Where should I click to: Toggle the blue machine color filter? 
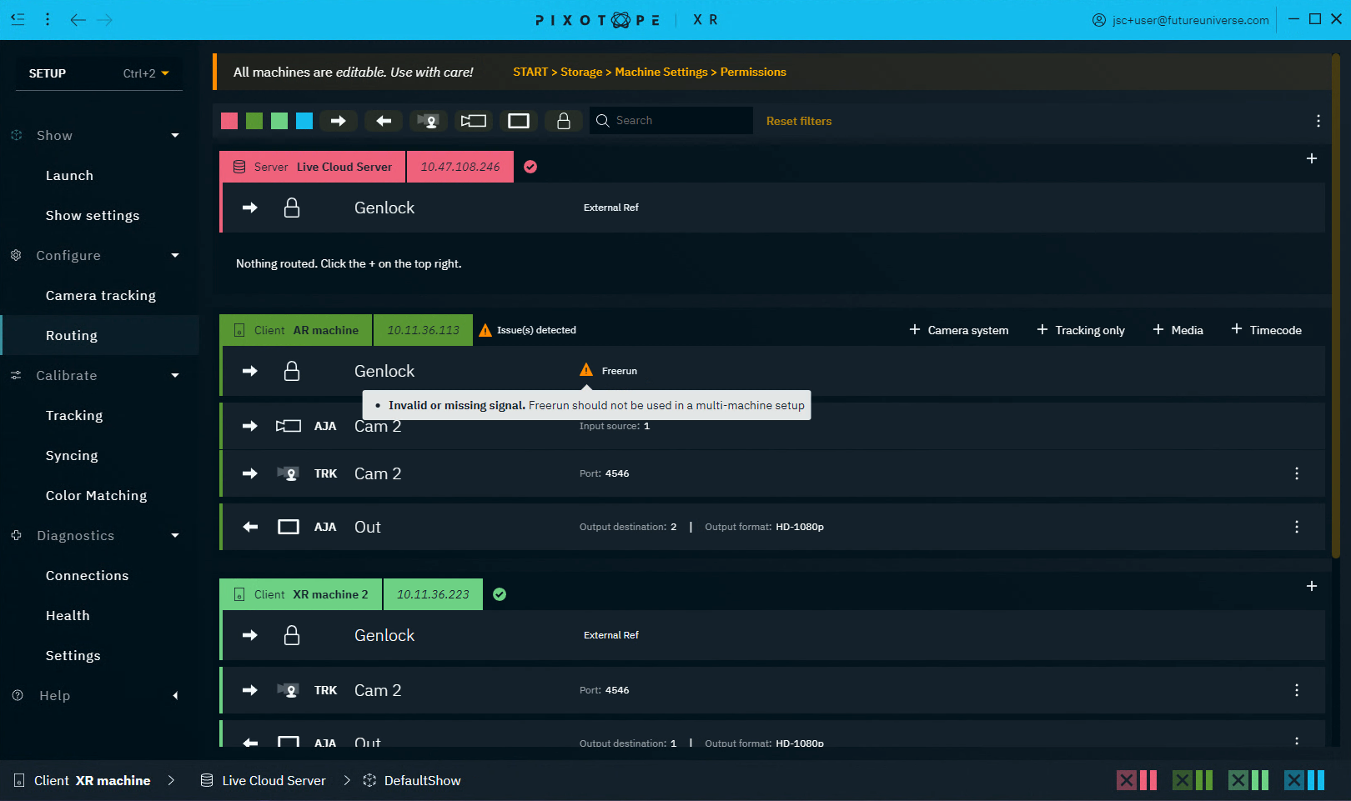304,120
